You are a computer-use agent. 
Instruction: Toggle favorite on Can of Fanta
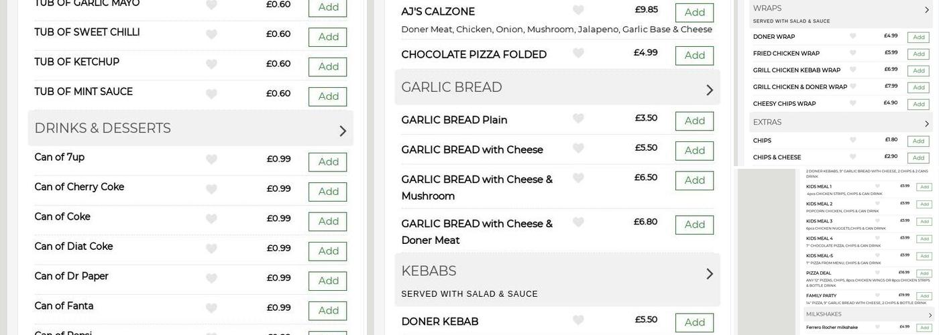(x=211, y=308)
